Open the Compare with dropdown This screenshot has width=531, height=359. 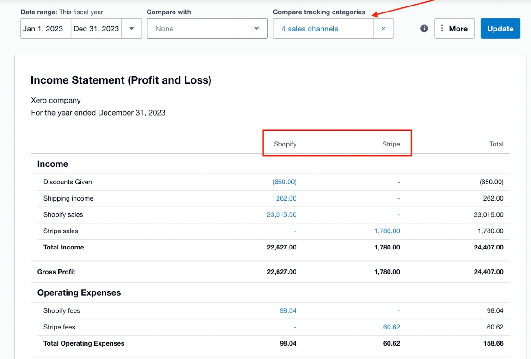coord(207,28)
